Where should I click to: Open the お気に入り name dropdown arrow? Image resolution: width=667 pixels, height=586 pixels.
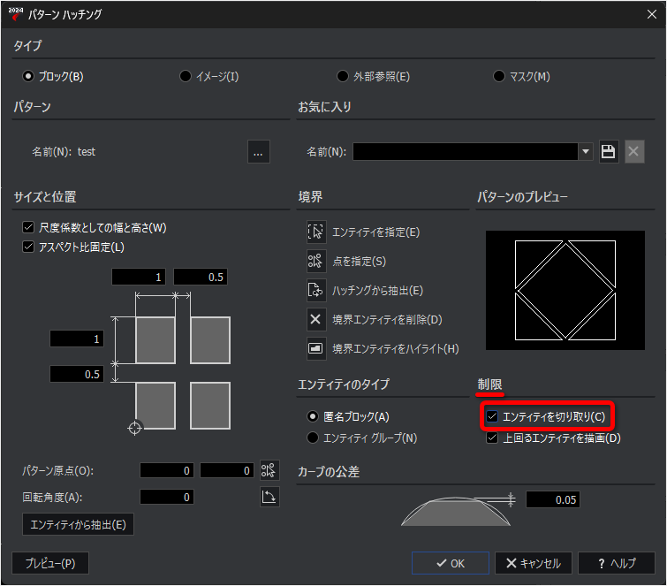[x=586, y=151]
